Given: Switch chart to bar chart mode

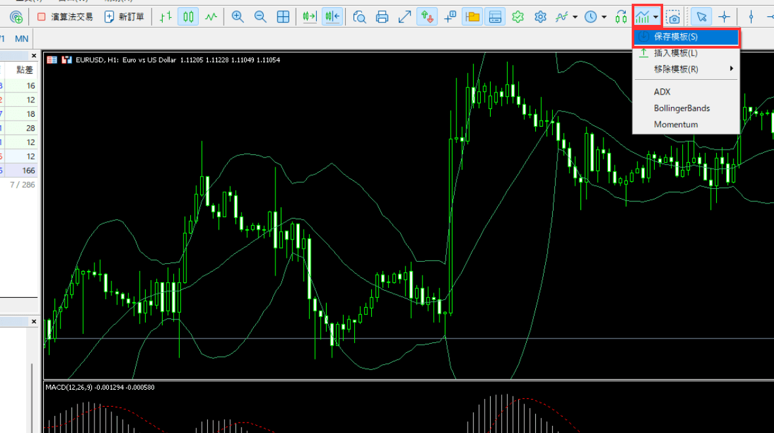Looking at the screenshot, I should 166,17.
